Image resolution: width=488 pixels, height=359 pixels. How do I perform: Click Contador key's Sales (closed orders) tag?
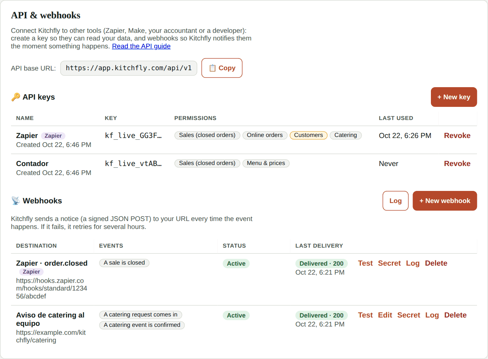(207, 163)
